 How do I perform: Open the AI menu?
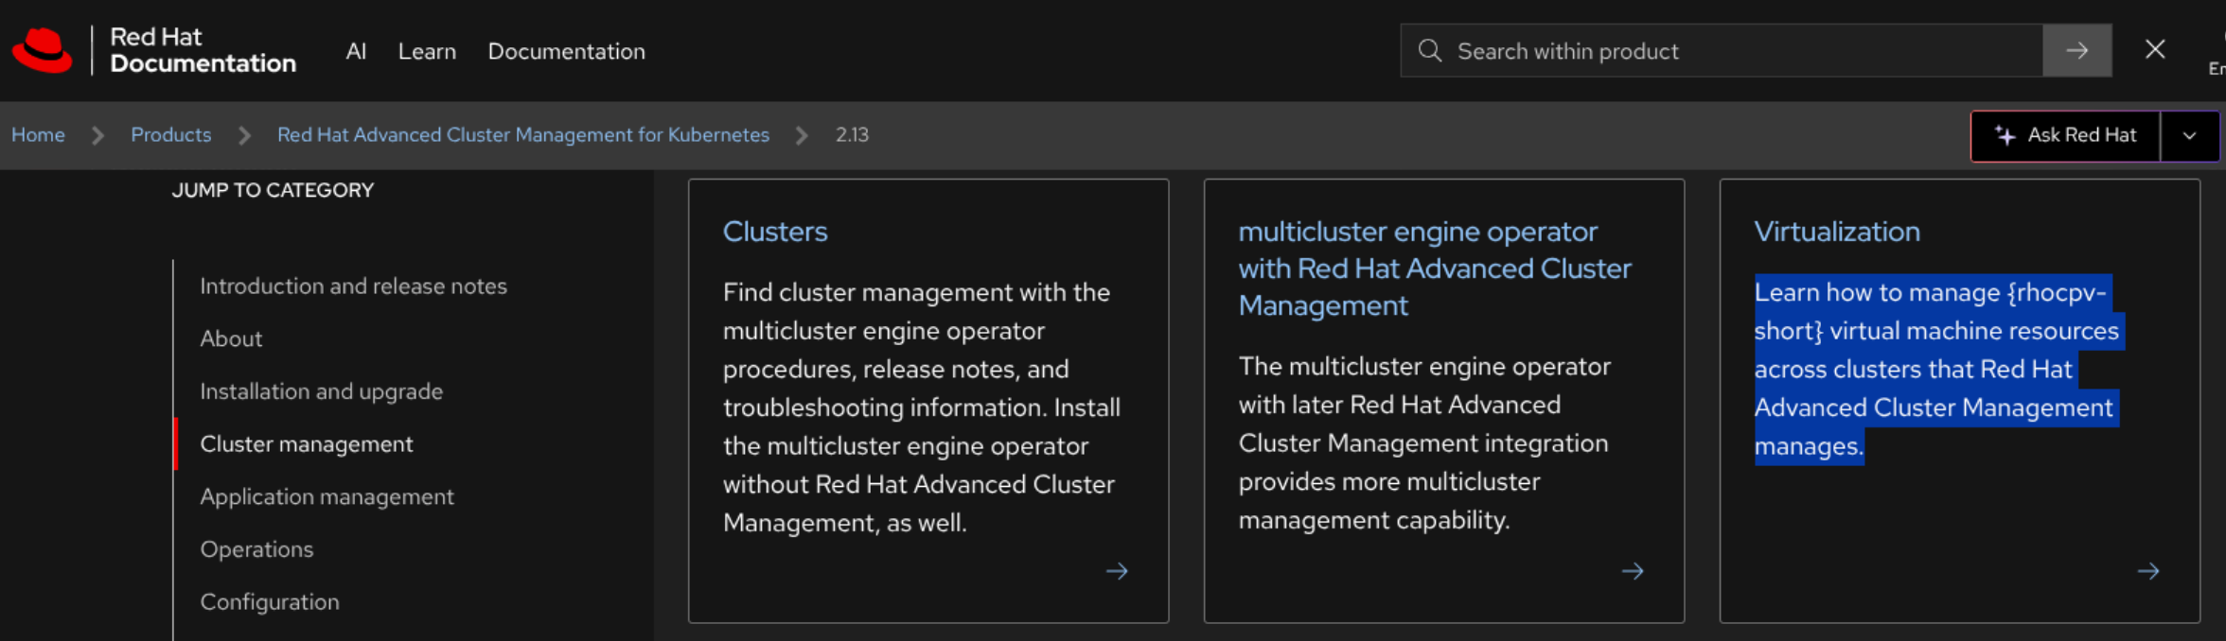356,51
